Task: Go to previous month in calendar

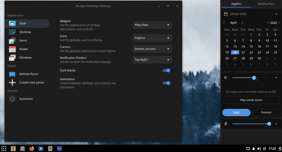Action: [224, 23]
